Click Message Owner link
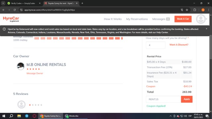The height and width of the screenshot is (119, 212). [35, 73]
